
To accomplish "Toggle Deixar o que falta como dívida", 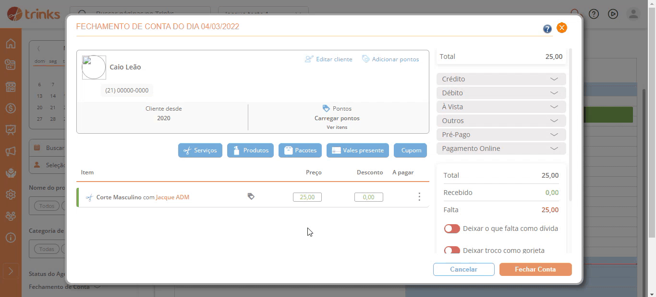I will point(452,228).
